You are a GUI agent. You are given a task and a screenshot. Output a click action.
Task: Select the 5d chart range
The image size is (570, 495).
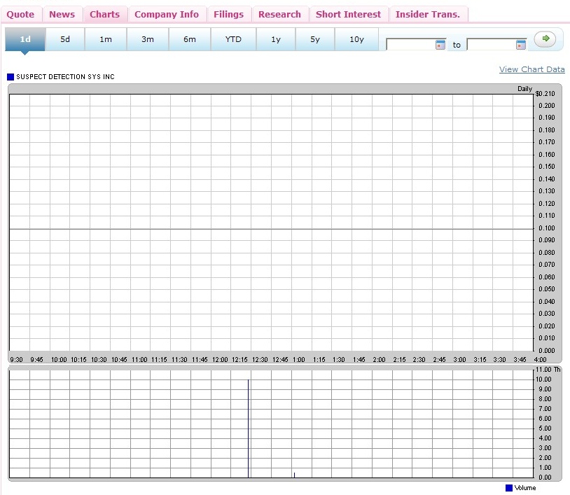[65, 39]
